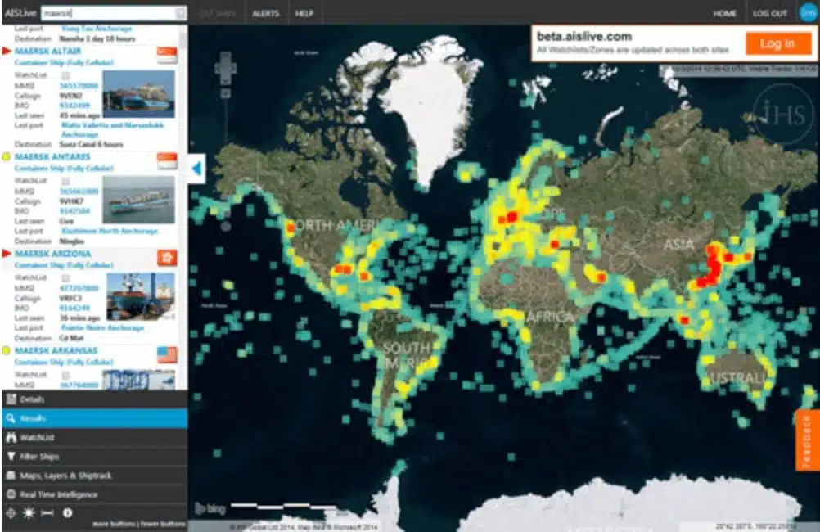
Task: Toggle the sun brightness icon
Action: [x=29, y=513]
